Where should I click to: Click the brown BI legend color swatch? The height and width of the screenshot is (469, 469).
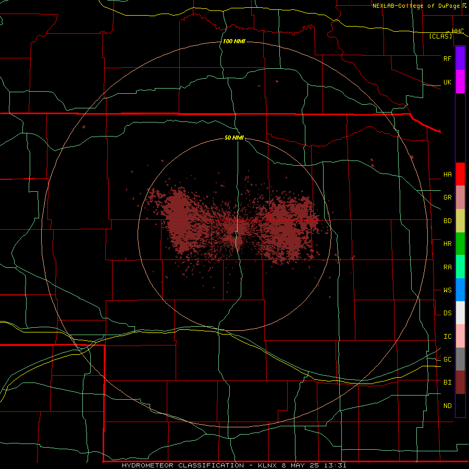coord(460,382)
